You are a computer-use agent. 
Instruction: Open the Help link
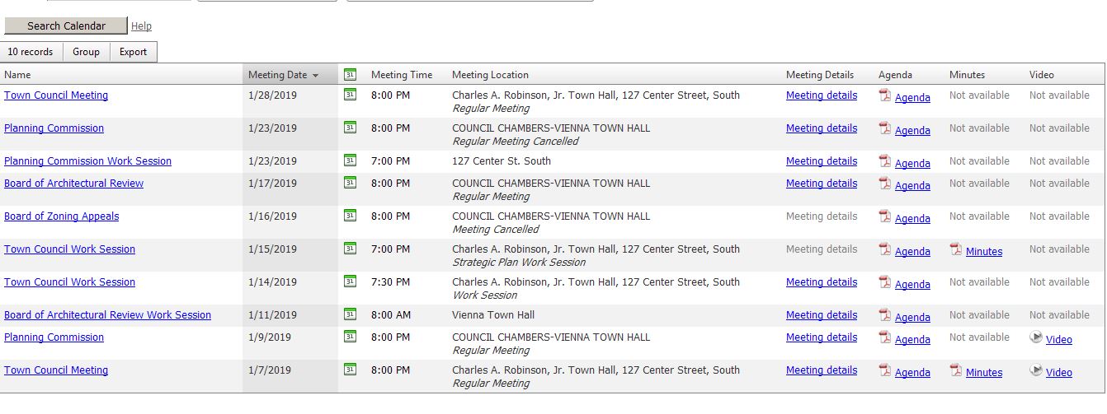(141, 26)
